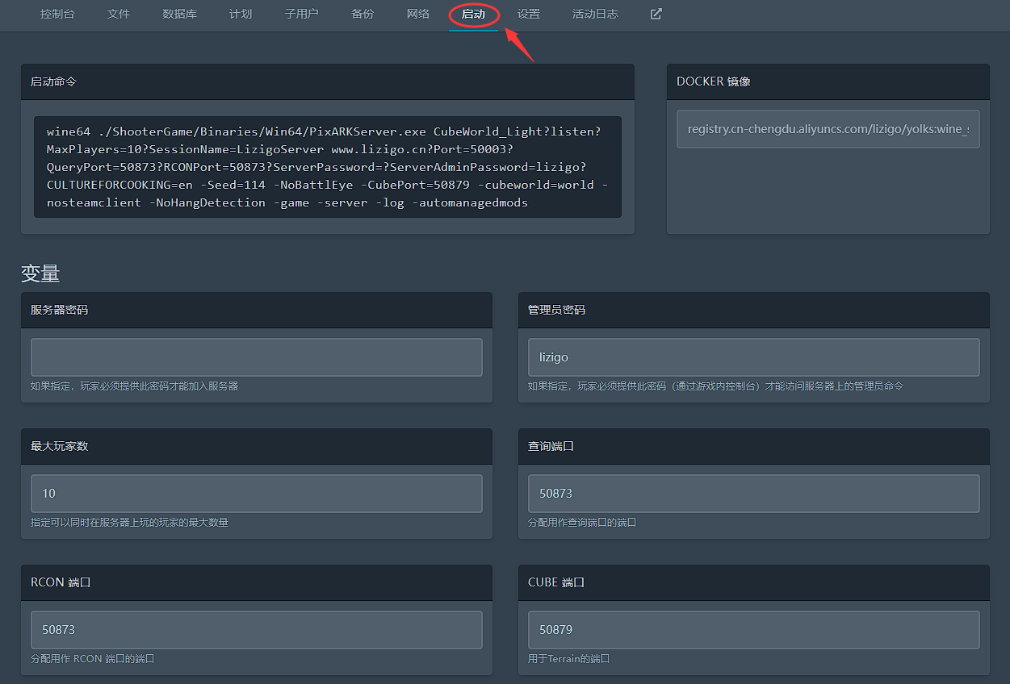The image size is (1010, 684).
Task: Click the RCON 端口 input field
Action: 257,630
